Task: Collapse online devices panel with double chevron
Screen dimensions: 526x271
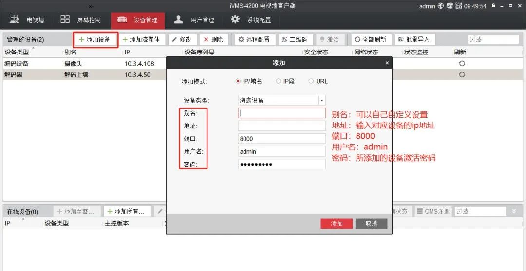Action: (x=514, y=211)
